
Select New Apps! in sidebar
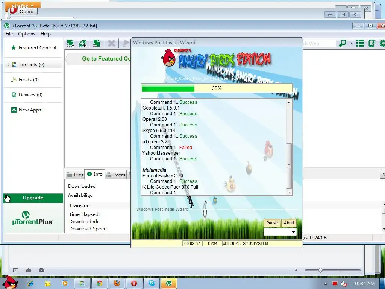[x=33, y=110]
